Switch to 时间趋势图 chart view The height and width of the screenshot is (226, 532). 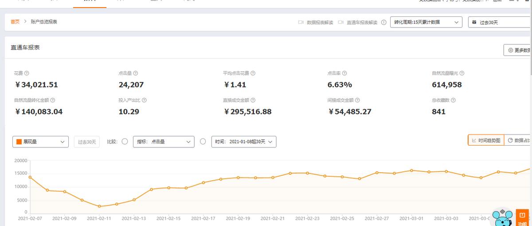pos(486,140)
